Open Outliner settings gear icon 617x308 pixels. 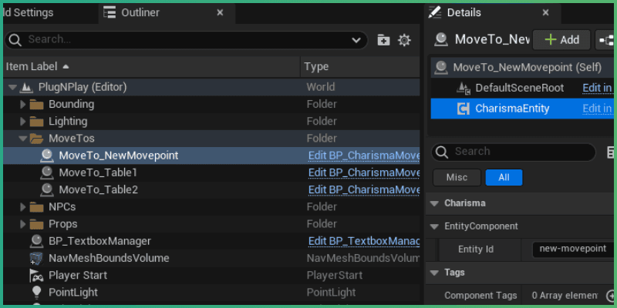(404, 40)
